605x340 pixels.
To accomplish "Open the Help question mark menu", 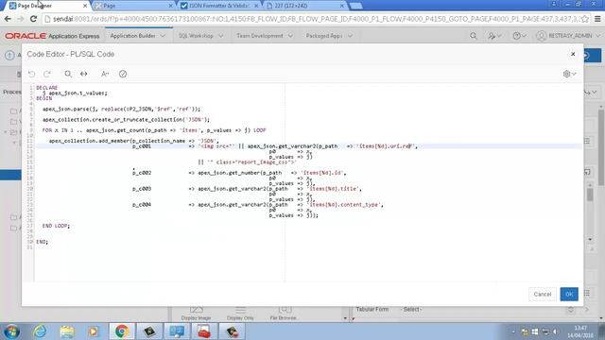I will (519, 36).
